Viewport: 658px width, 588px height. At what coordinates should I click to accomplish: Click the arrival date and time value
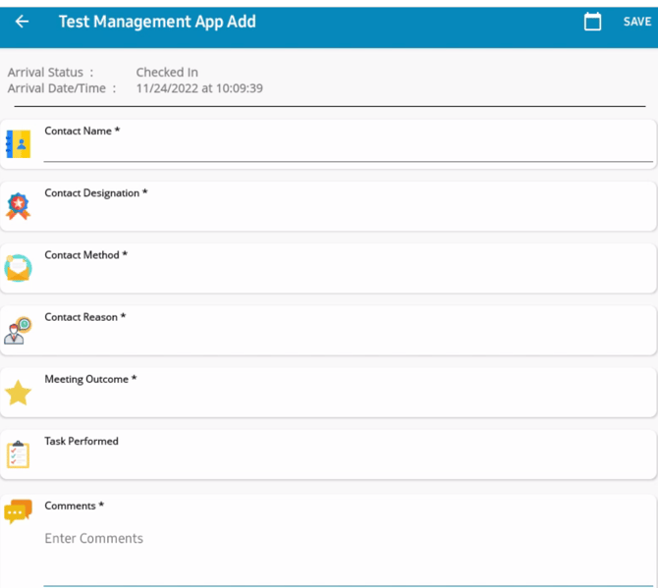tap(199, 88)
